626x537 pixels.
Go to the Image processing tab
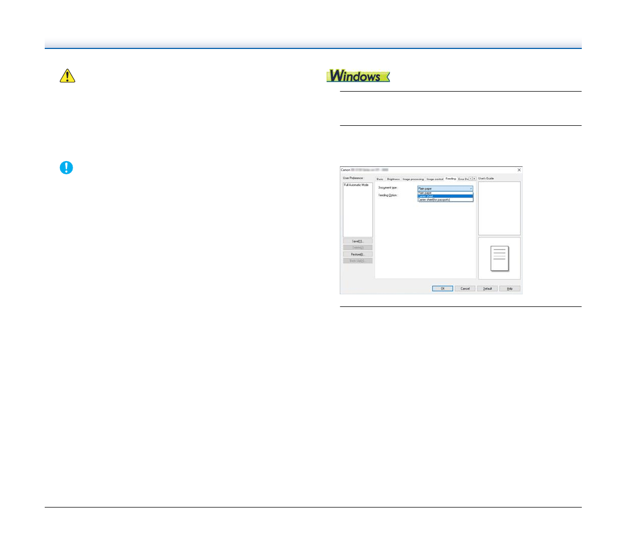(x=413, y=179)
